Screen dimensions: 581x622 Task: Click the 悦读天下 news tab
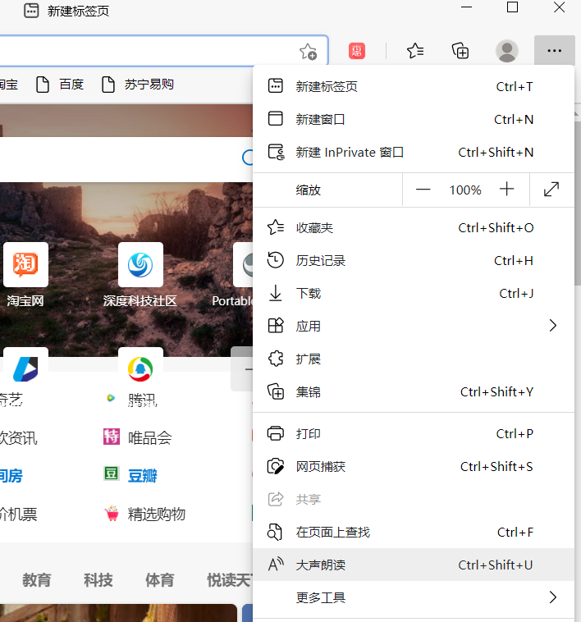click(x=229, y=580)
